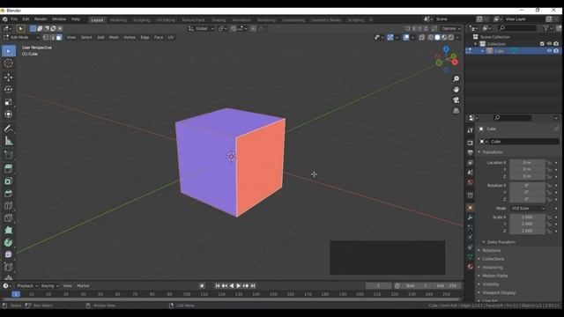Enable vertex select mode
Image resolution: width=564 pixels, height=317 pixels.
point(46,37)
